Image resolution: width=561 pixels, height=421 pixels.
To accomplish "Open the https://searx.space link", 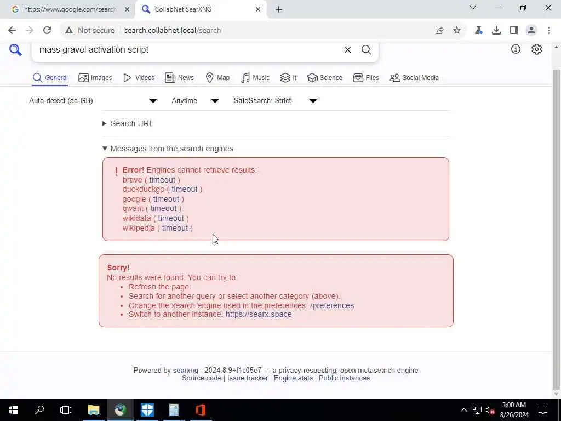I will tap(259, 314).
